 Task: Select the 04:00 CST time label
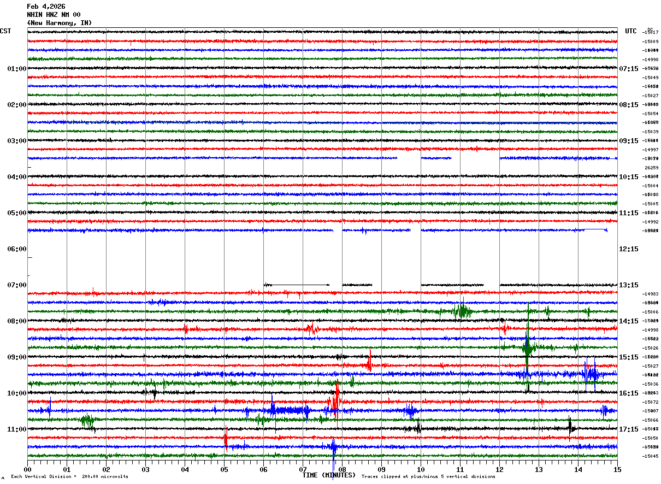pyautogui.click(x=16, y=177)
